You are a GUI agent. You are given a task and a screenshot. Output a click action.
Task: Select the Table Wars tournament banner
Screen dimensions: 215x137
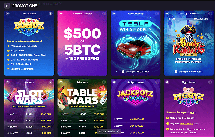pyautogui.click(x=82, y=98)
